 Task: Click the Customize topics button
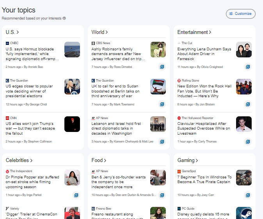[240, 14]
